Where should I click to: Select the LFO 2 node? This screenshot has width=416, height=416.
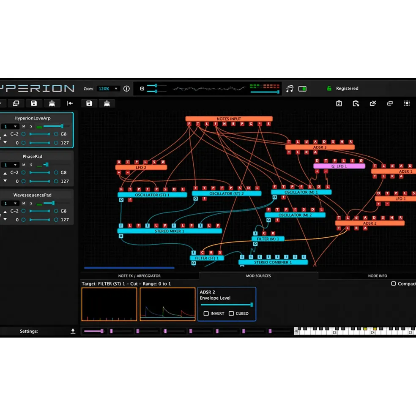[141, 167]
